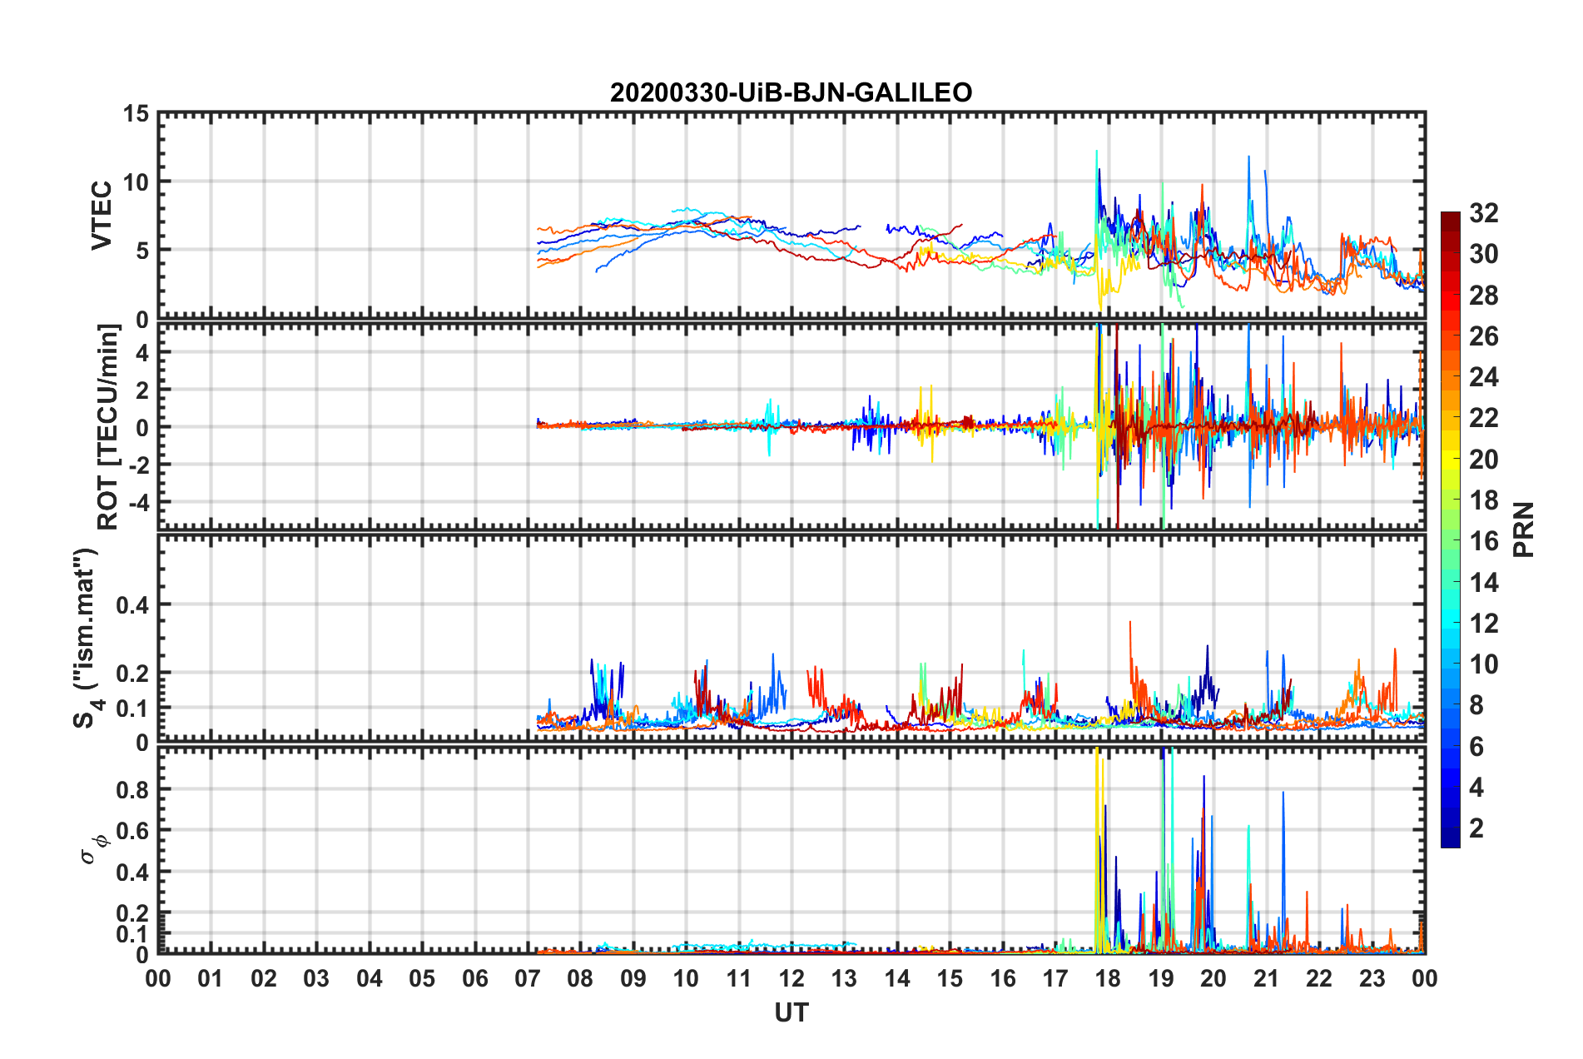Select the UT axis hour label "23"
The width and height of the screenshot is (1583, 1059).
pyautogui.click(x=1372, y=978)
